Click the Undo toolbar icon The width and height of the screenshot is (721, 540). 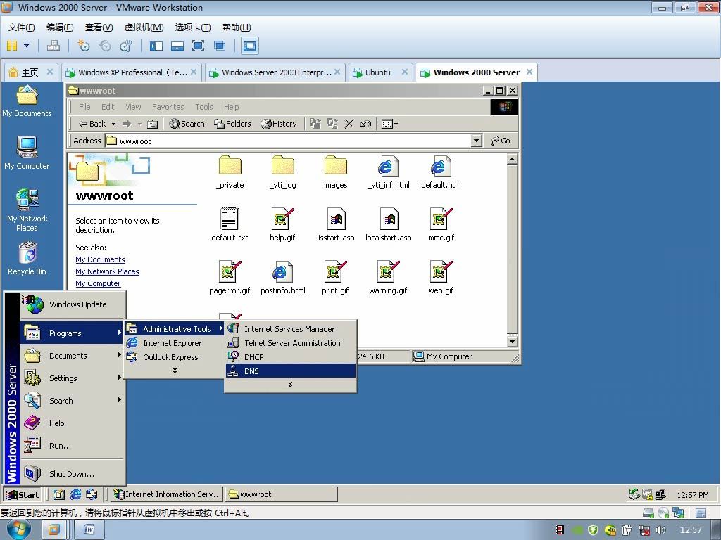pyautogui.click(x=365, y=124)
